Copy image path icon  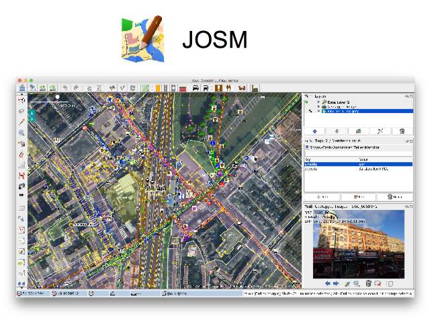390,283
